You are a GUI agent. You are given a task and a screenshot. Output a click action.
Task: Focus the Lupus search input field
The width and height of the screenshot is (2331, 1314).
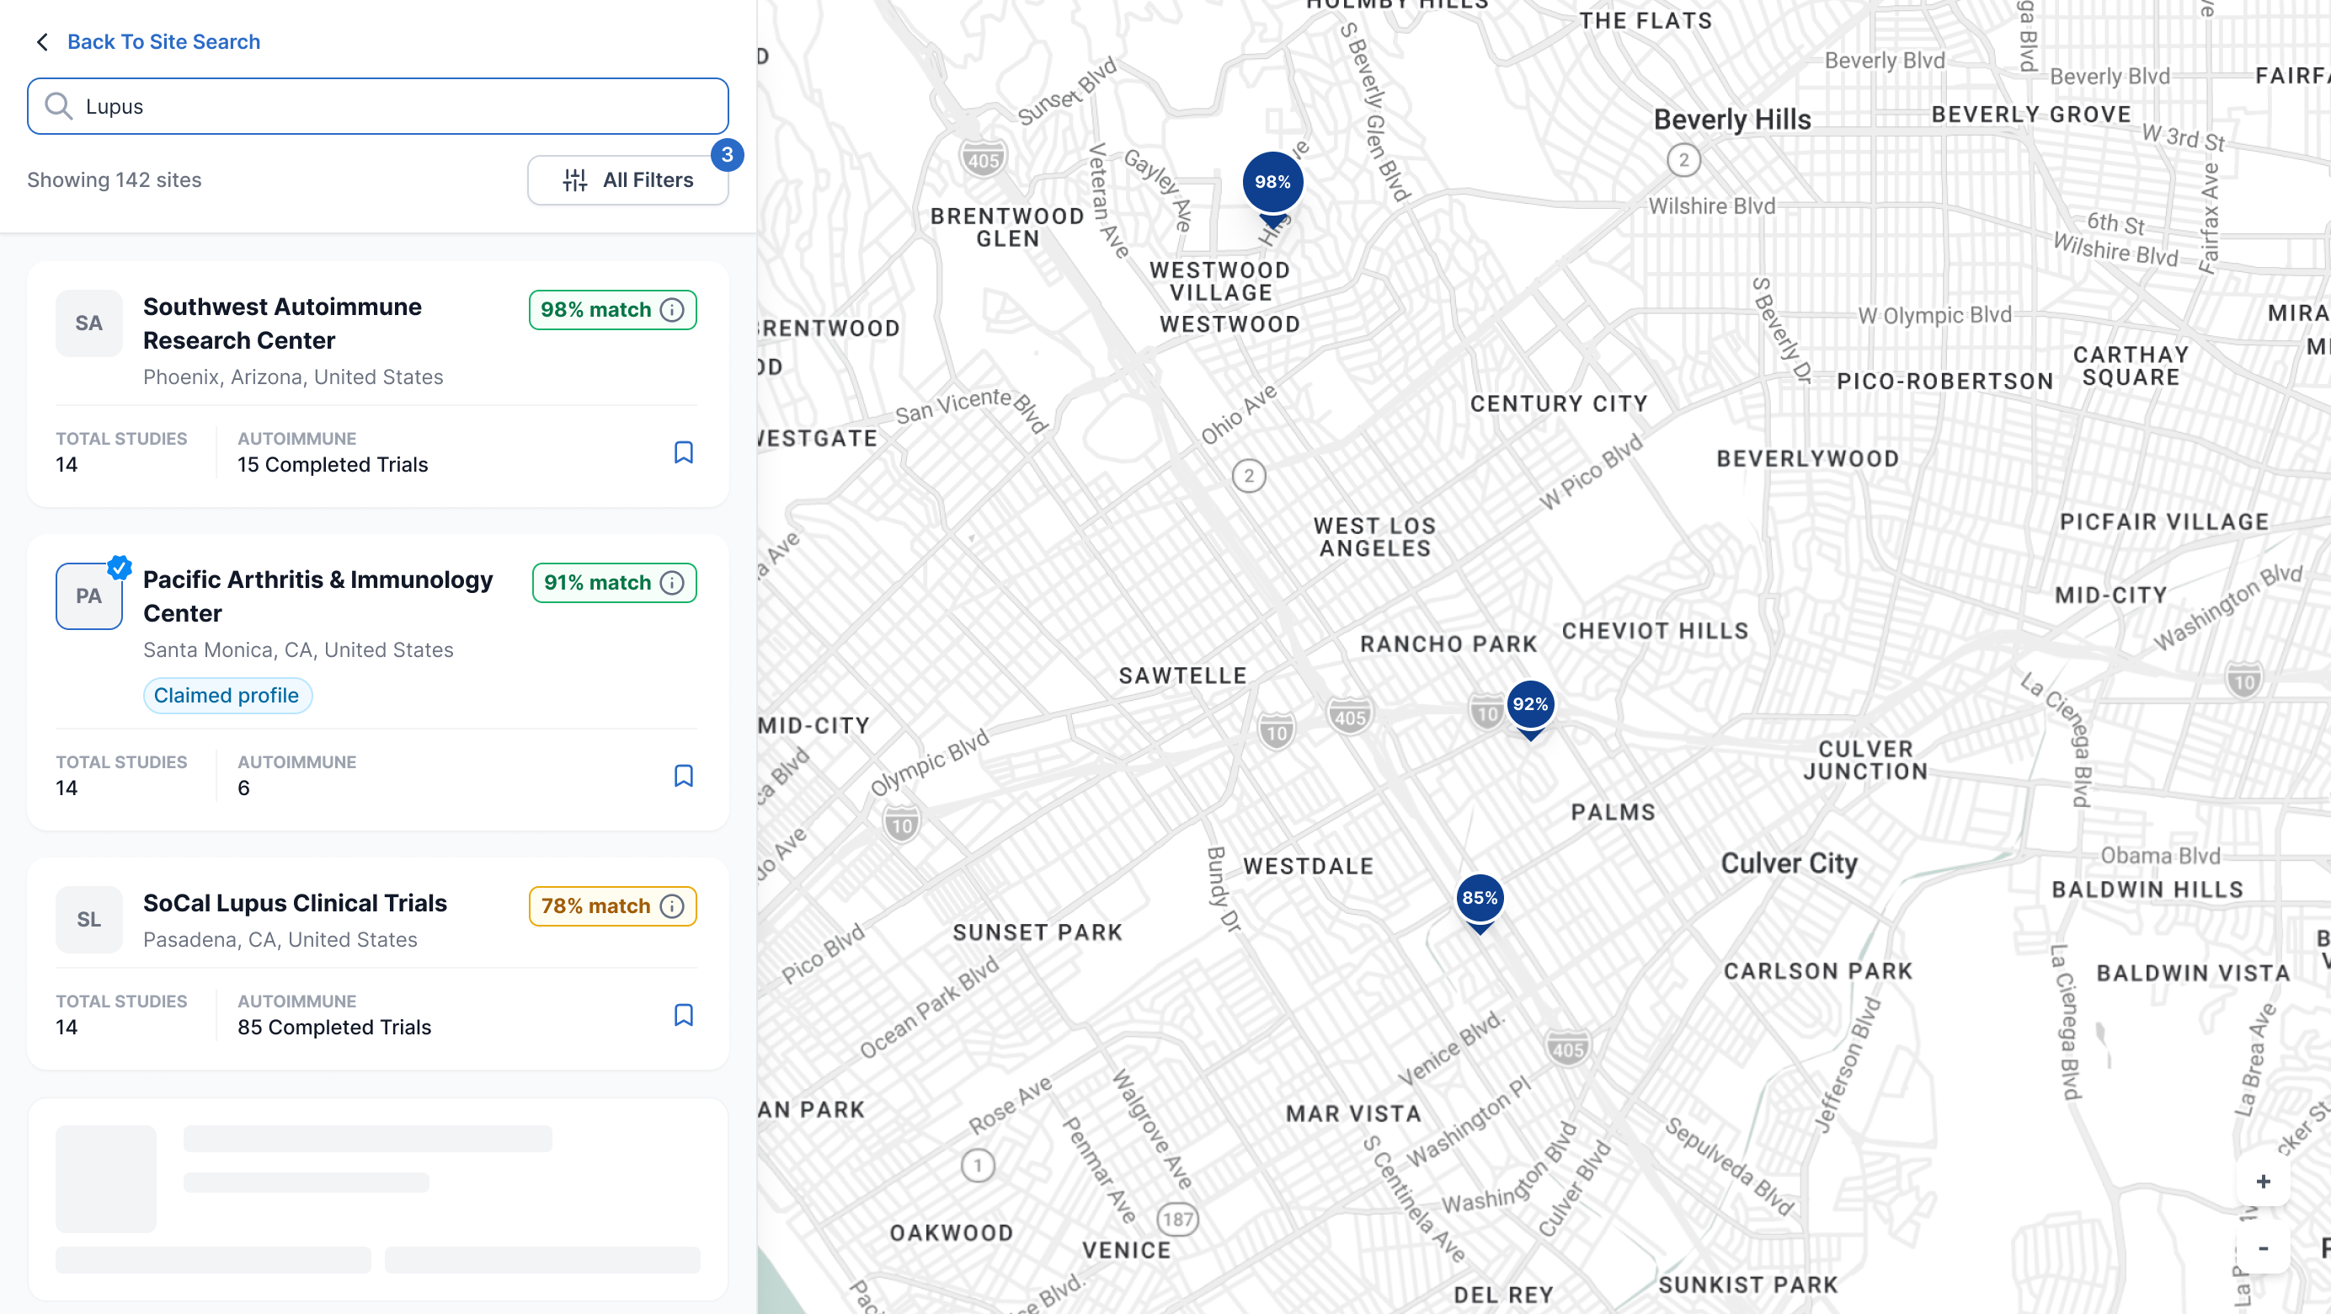(378, 106)
